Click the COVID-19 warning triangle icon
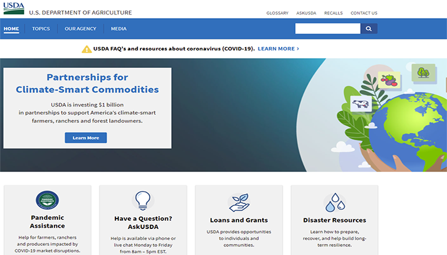Screen dimensions: 447x255 coord(86,49)
